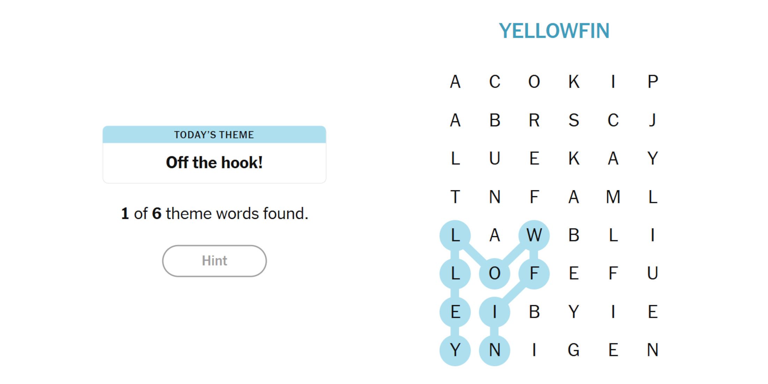
Task: Select the U in the rightmost column
Action: pos(652,273)
